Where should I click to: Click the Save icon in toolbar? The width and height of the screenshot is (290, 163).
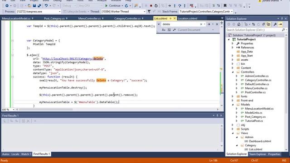[34, 6]
